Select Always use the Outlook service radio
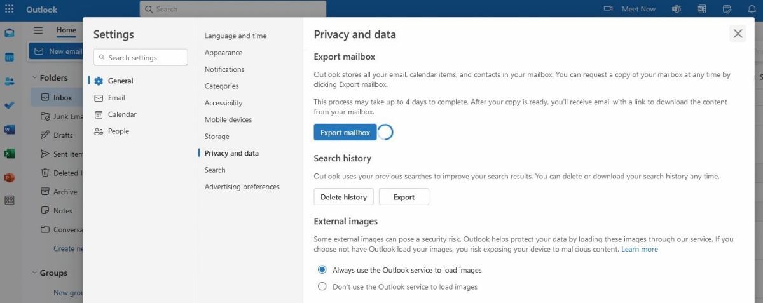The width and height of the screenshot is (763, 303). [322, 270]
